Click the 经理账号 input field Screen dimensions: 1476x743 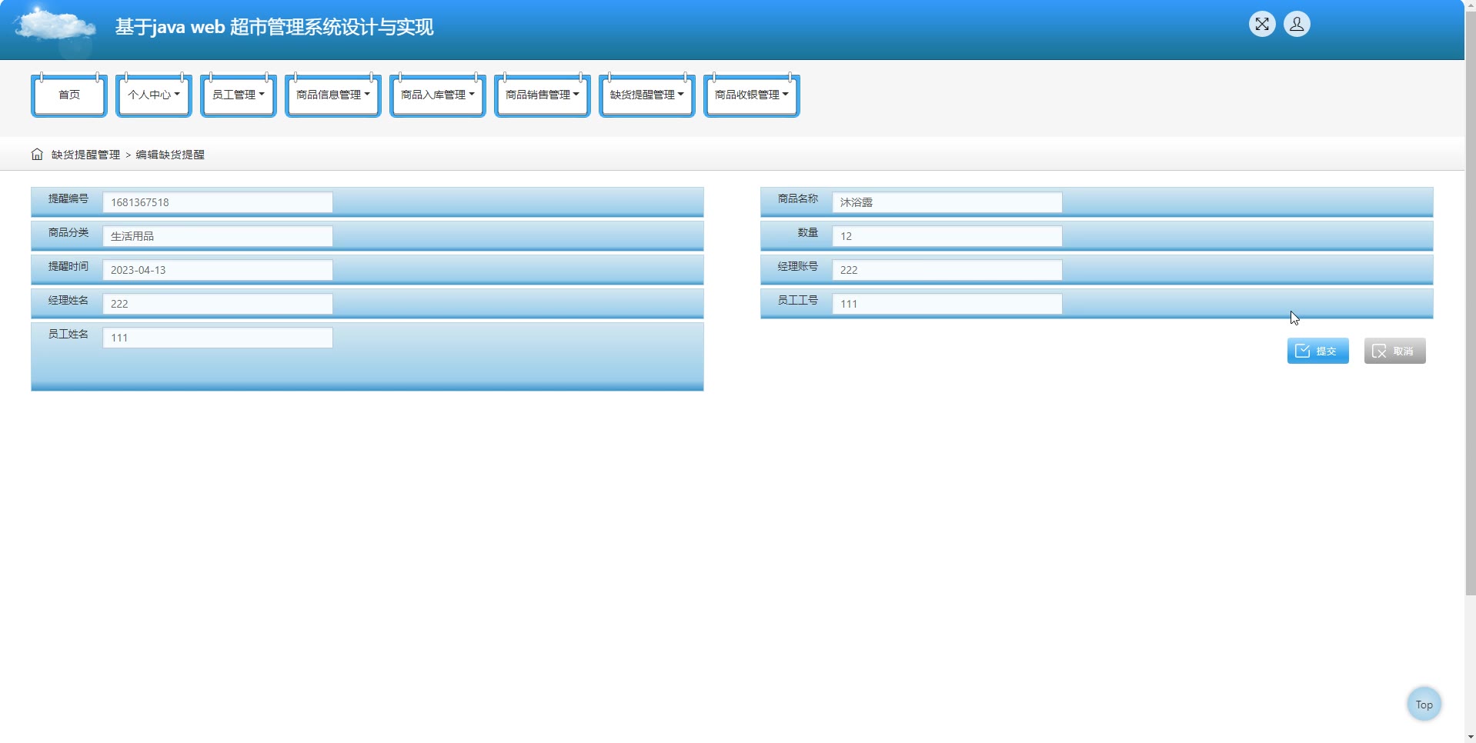[x=947, y=270]
